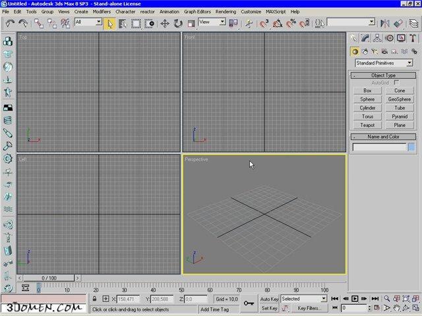Choose the Select and Move tool

(x=165, y=23)
